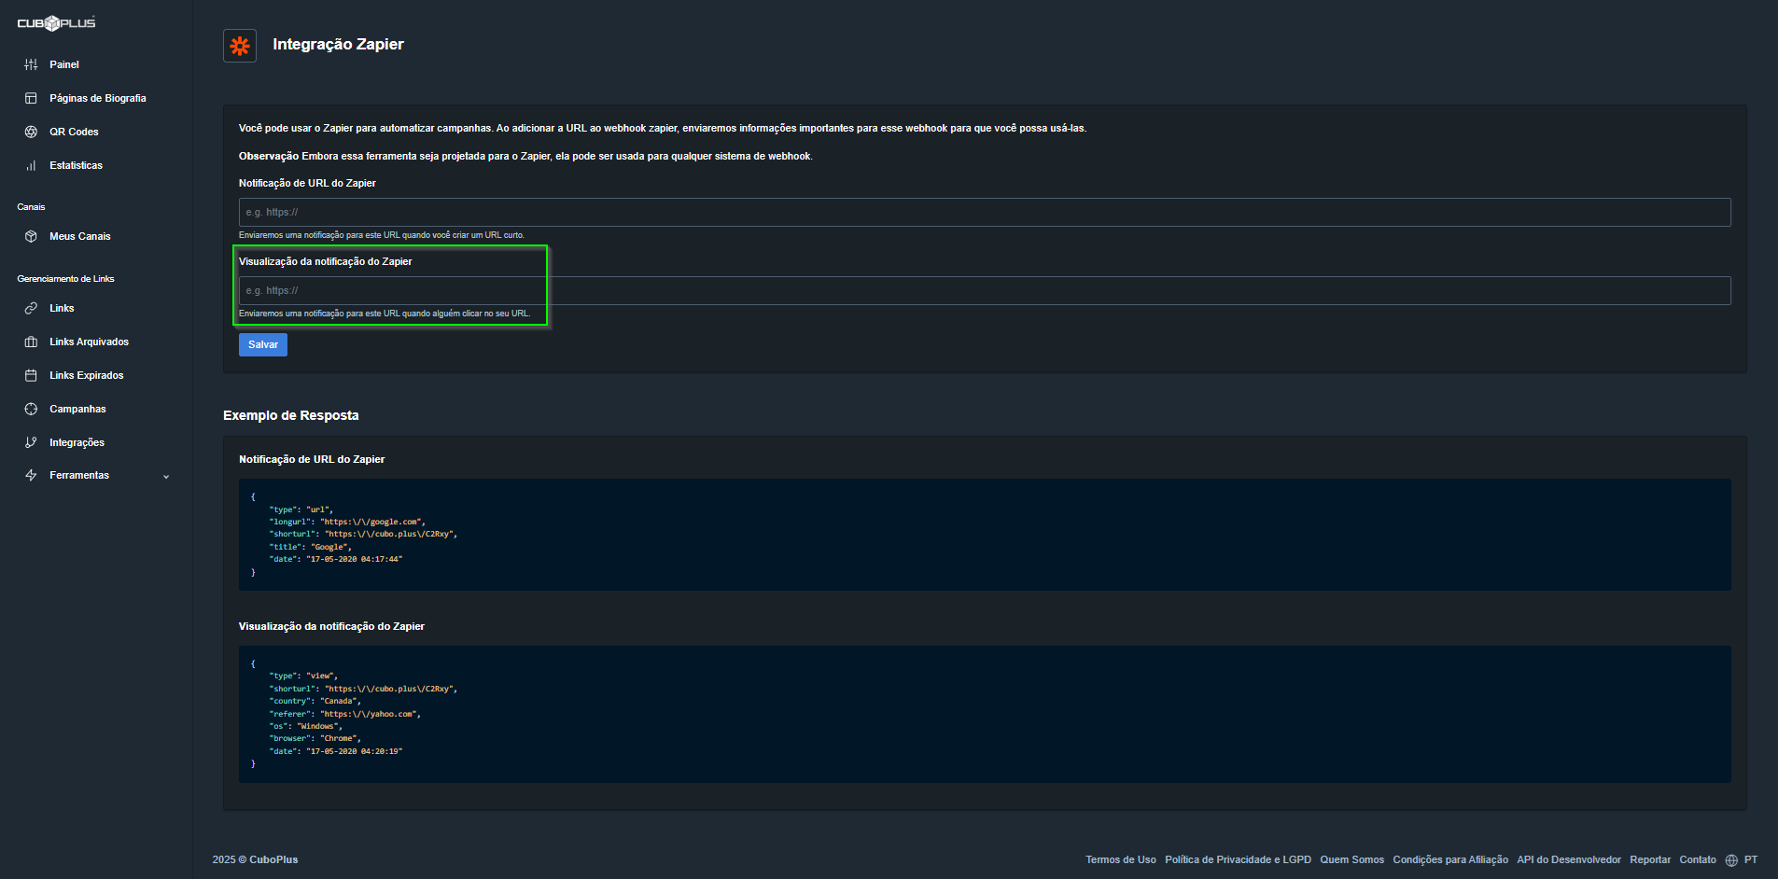
Task: Click the Painel sliders icon
Action: pos(31,64)
